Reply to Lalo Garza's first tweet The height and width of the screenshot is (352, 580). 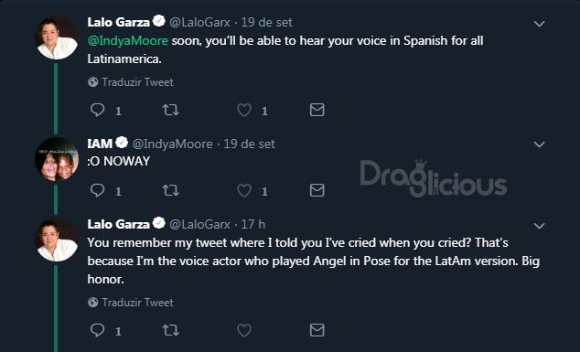97,110
